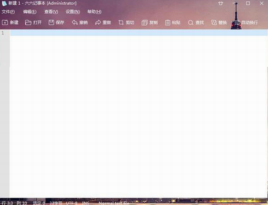The width and height of the screenshot is (268, 205).
Task: Place cursor in highlighted line 1
Action: (x=139, y=33)
